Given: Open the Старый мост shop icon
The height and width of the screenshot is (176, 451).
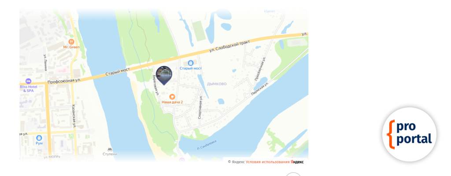Looking at the screenshot, I should pyautogui.click(x=190, y=63).
